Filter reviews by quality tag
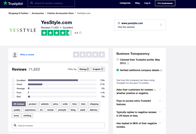This screenshot has width=196, height=134. click(x=17, y=110)
